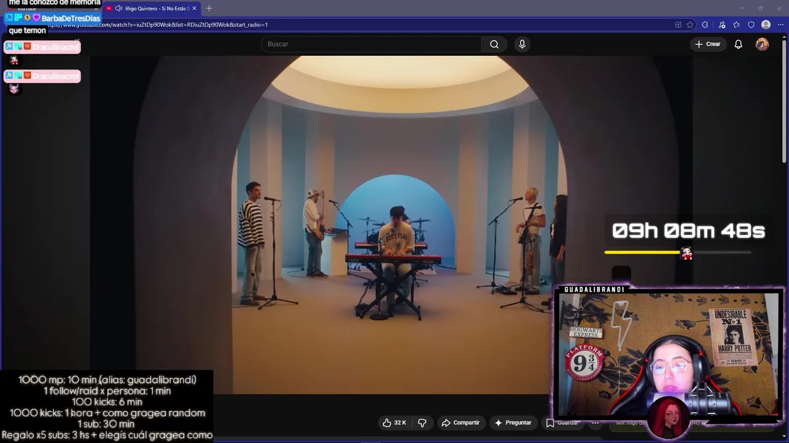This screenshot has height=443, width=789.
Task: Open the favorites list icon
Action: tap(736, 25)
